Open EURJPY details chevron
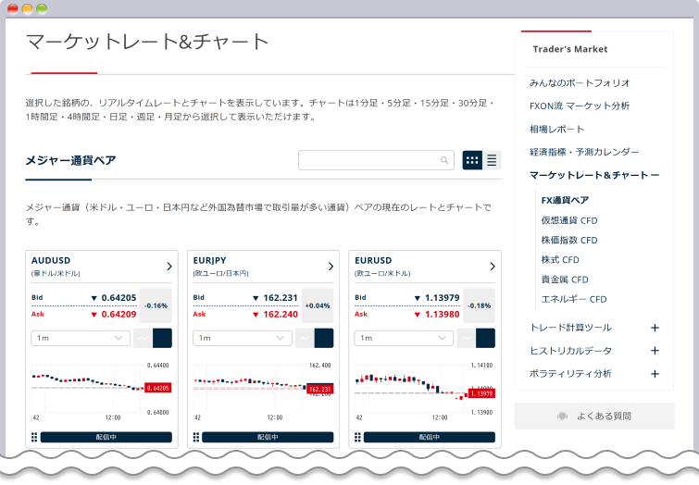 (331, 267)
